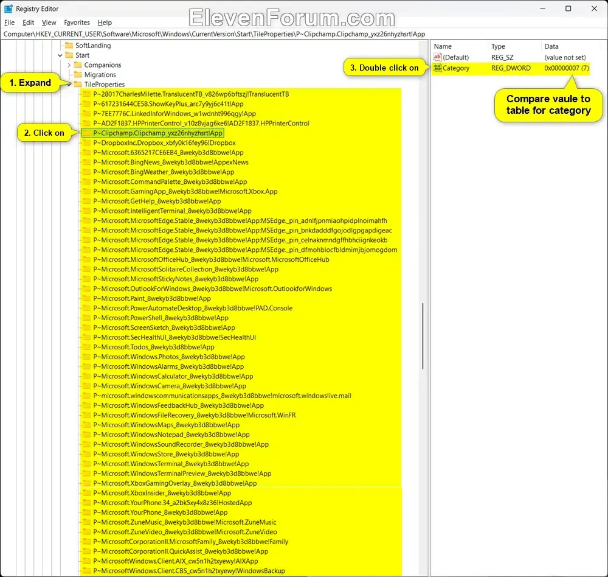608x577 pixels.
Task: Click folder icon of MicrosoftStickyNotes key
Action: (x=86, y=279)
